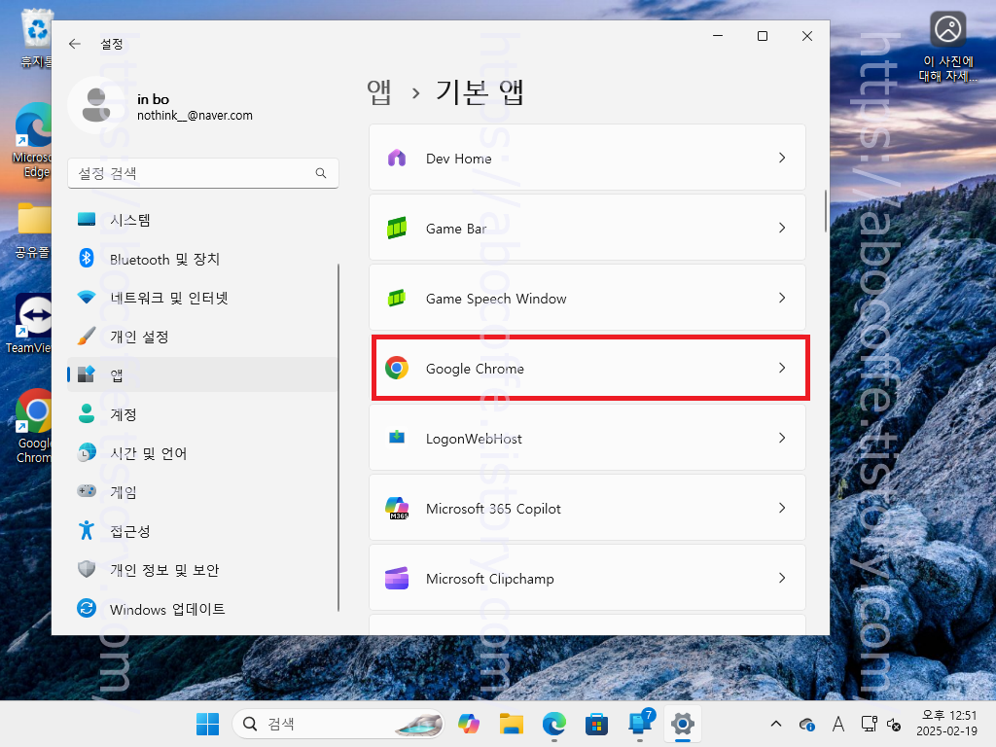Click the sidebar vertical scrollbar
The height and width of the screenshot is (747, 996).
338,438
